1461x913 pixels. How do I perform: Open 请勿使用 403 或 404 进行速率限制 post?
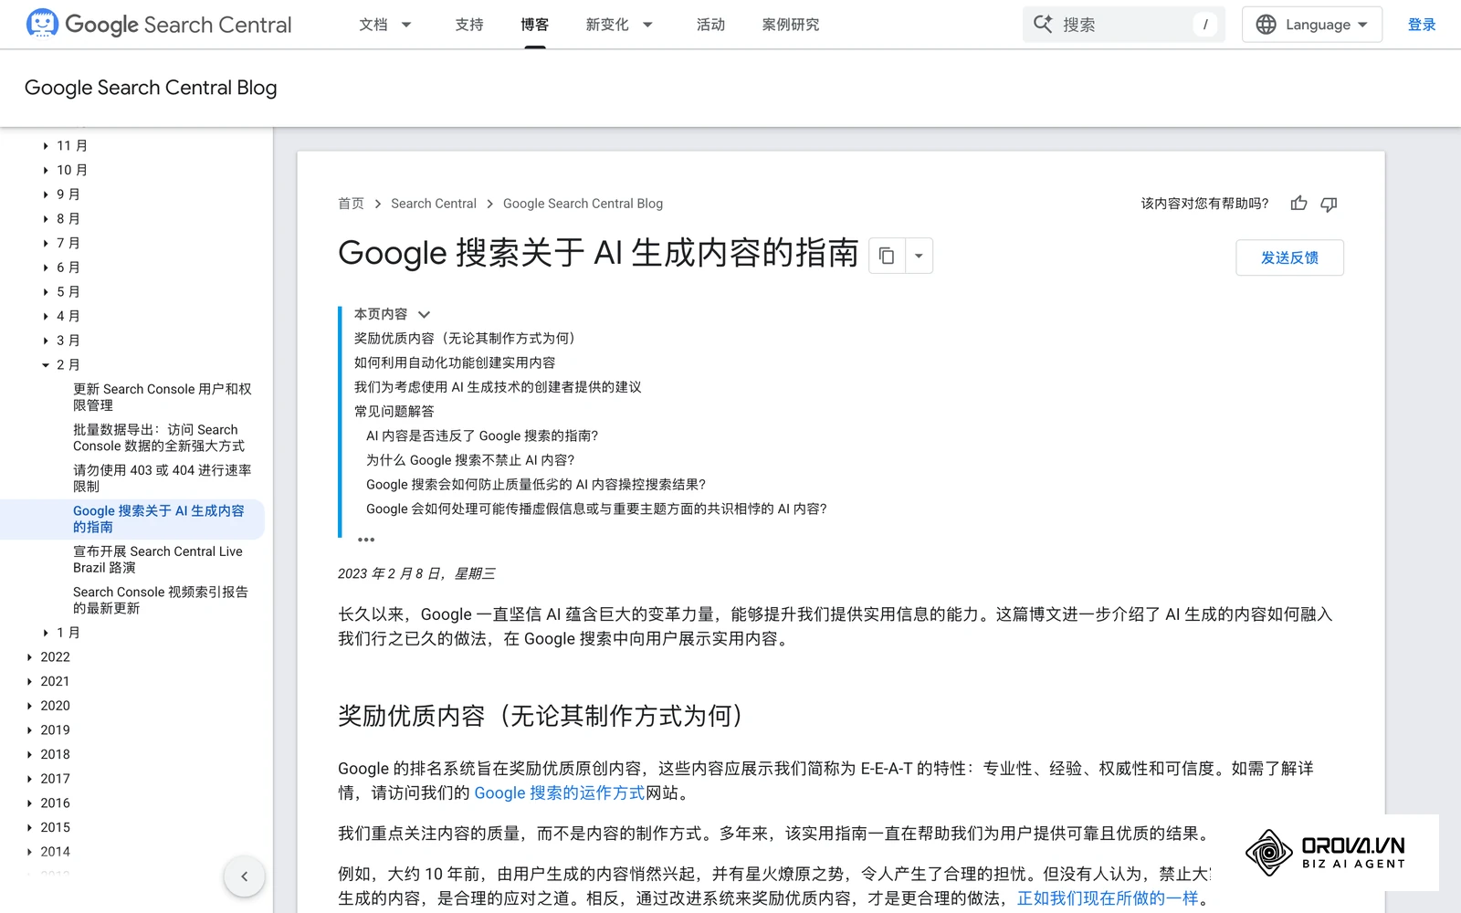163,478
